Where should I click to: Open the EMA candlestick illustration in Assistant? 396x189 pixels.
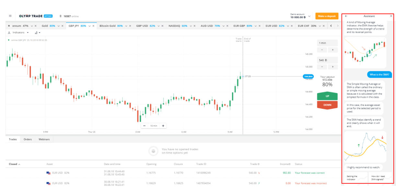tap(365, 52)
